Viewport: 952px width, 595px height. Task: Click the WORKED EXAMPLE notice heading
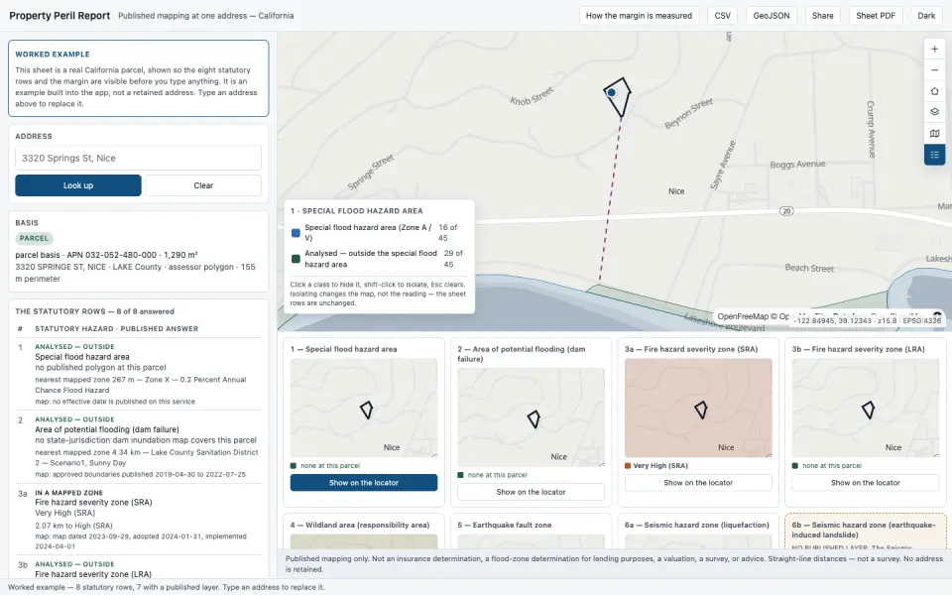pos(53,54)
